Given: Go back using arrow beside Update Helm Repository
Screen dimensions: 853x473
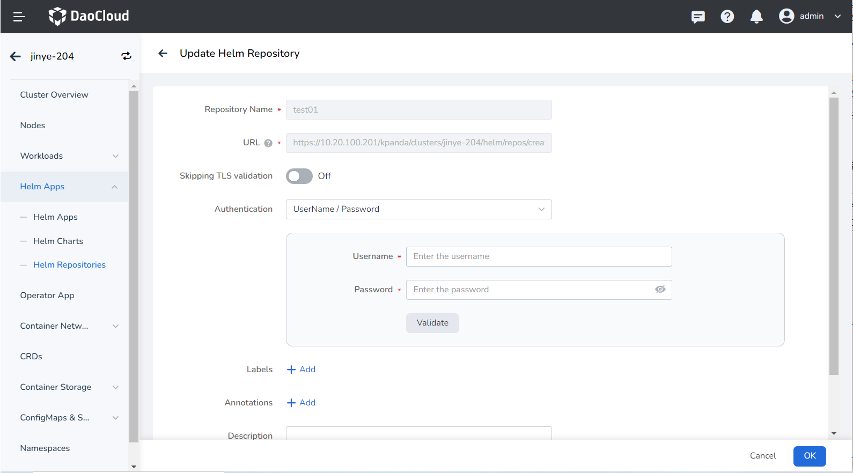Looking at the screenshot, I should click(163, 53).
